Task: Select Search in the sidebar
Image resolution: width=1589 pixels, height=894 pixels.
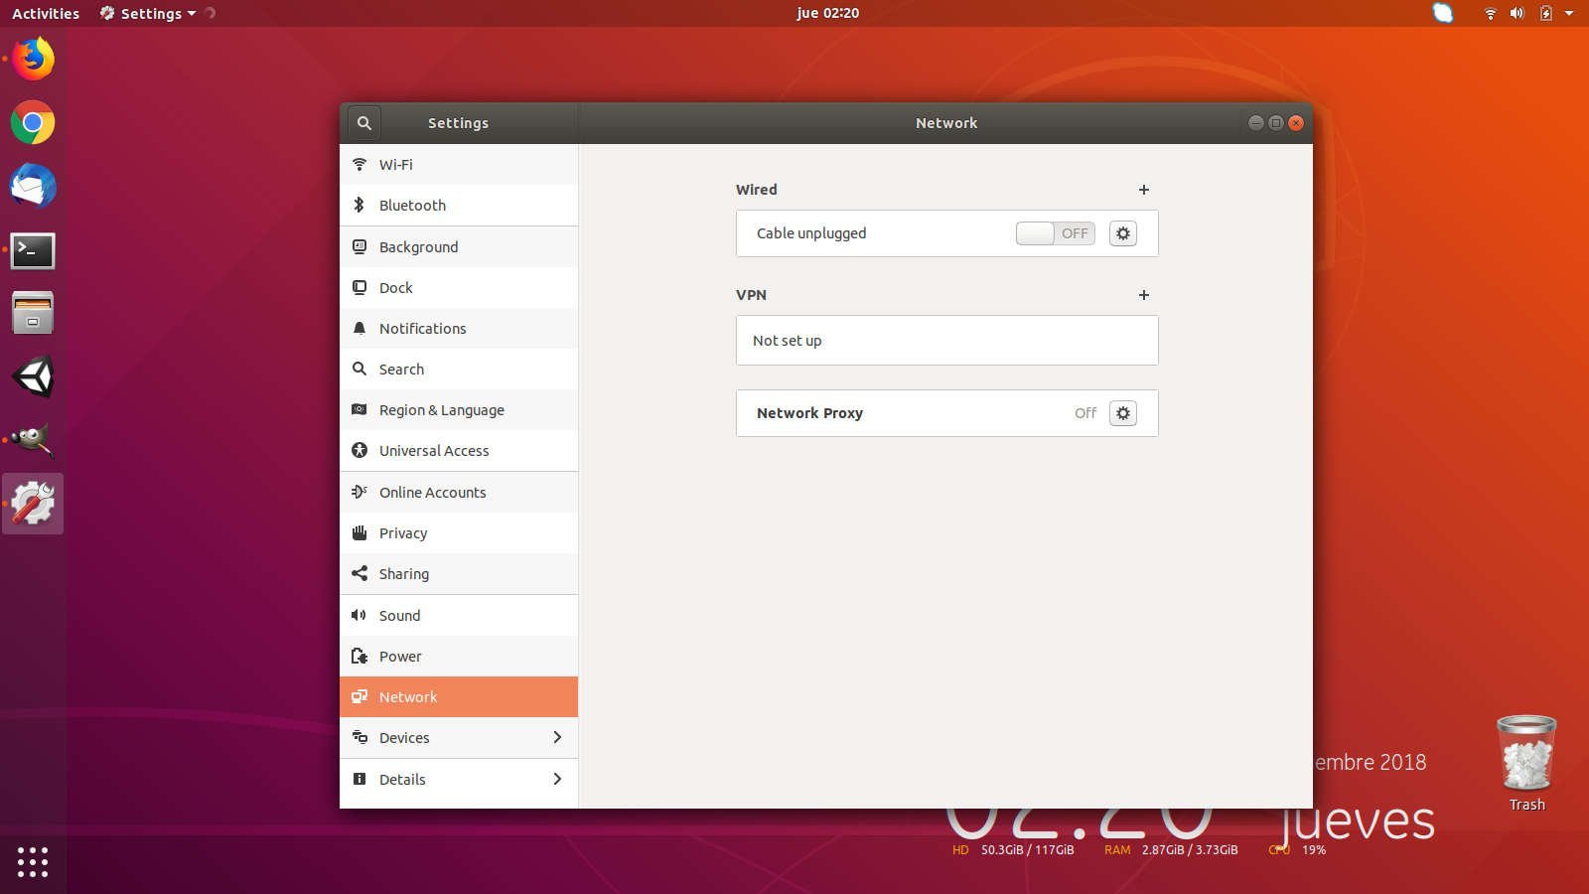Action: click(x=459, y=369)
